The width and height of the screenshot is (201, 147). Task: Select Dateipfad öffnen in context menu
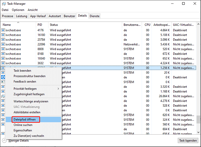tap(25, 119)
